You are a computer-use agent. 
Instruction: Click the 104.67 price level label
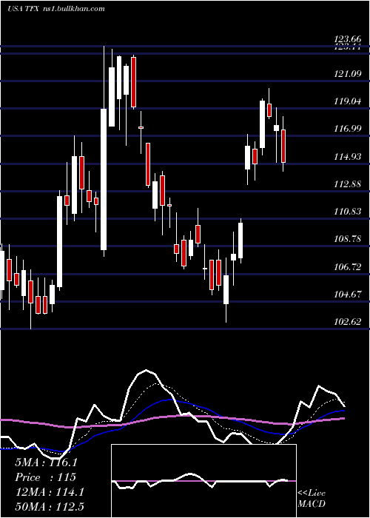[x=348, y=294]
